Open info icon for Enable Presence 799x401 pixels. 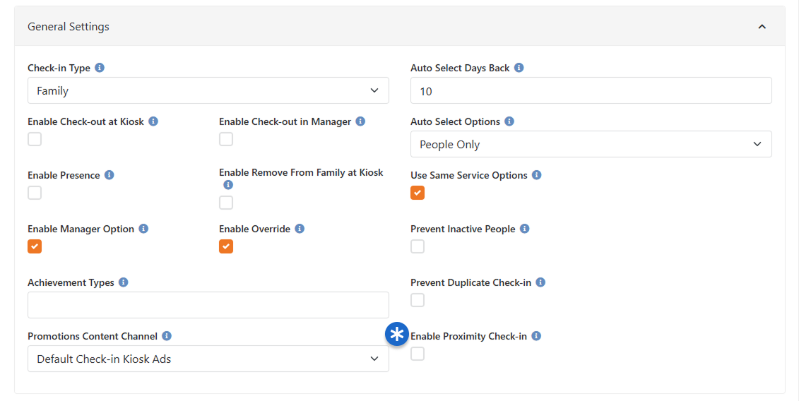[x=109, y=175]
